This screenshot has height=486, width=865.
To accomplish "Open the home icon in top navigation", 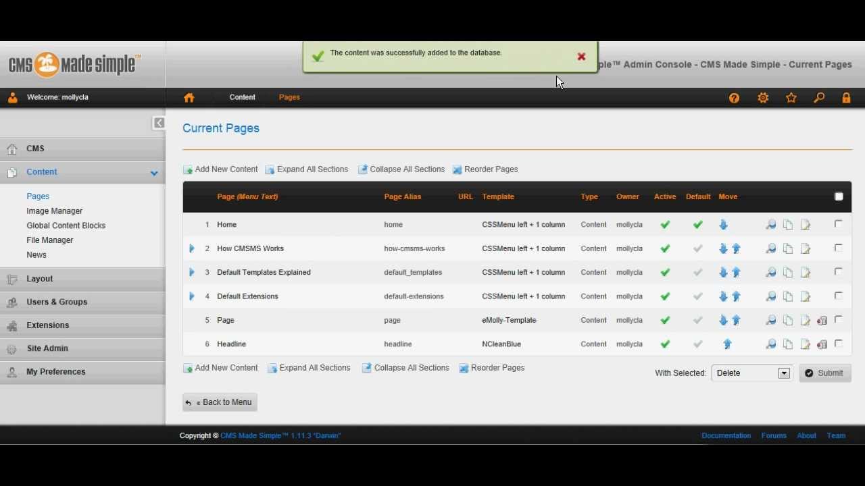I will coord(189,97).
